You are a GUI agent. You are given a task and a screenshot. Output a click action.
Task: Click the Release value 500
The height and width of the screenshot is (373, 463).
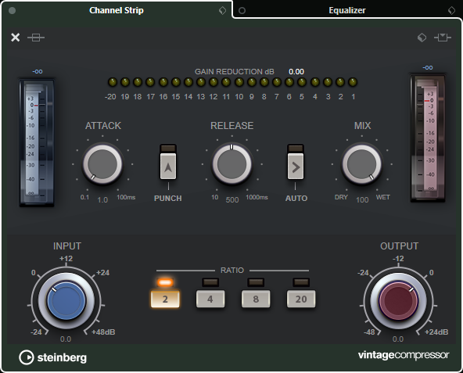click(x=232, y=200)
